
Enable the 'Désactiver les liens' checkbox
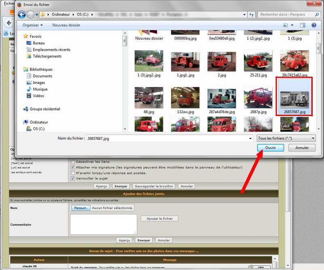[73, 161]
